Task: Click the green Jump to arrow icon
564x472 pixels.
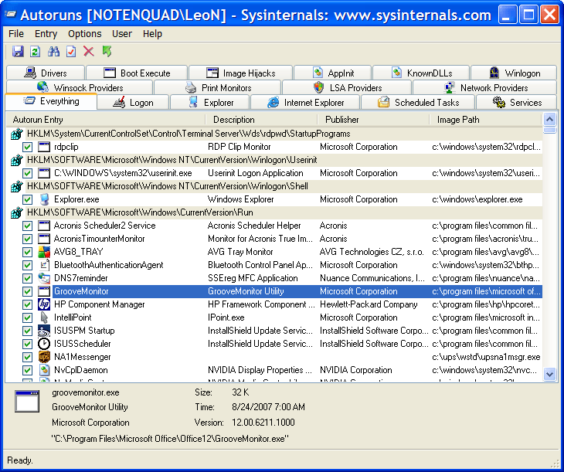Action: coord(107,52)
